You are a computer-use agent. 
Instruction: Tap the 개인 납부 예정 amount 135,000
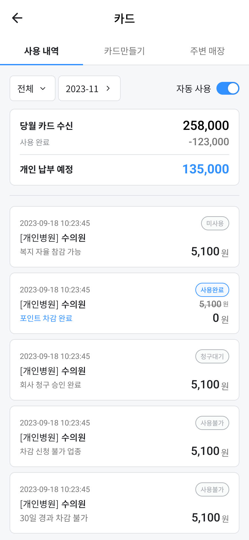point(206,169)
